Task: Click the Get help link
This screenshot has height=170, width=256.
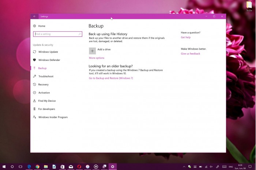Action: [186, 37]
